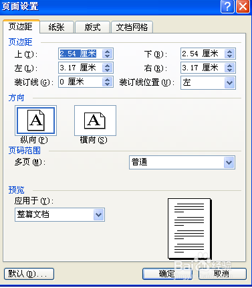
Task: Expand the 应用于 dropdown showing 整篇文档
Action: pyautogui.click(x=99, y=214)
